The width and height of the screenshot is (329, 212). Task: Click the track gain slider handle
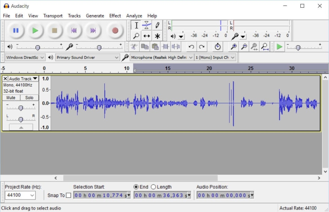21,108
